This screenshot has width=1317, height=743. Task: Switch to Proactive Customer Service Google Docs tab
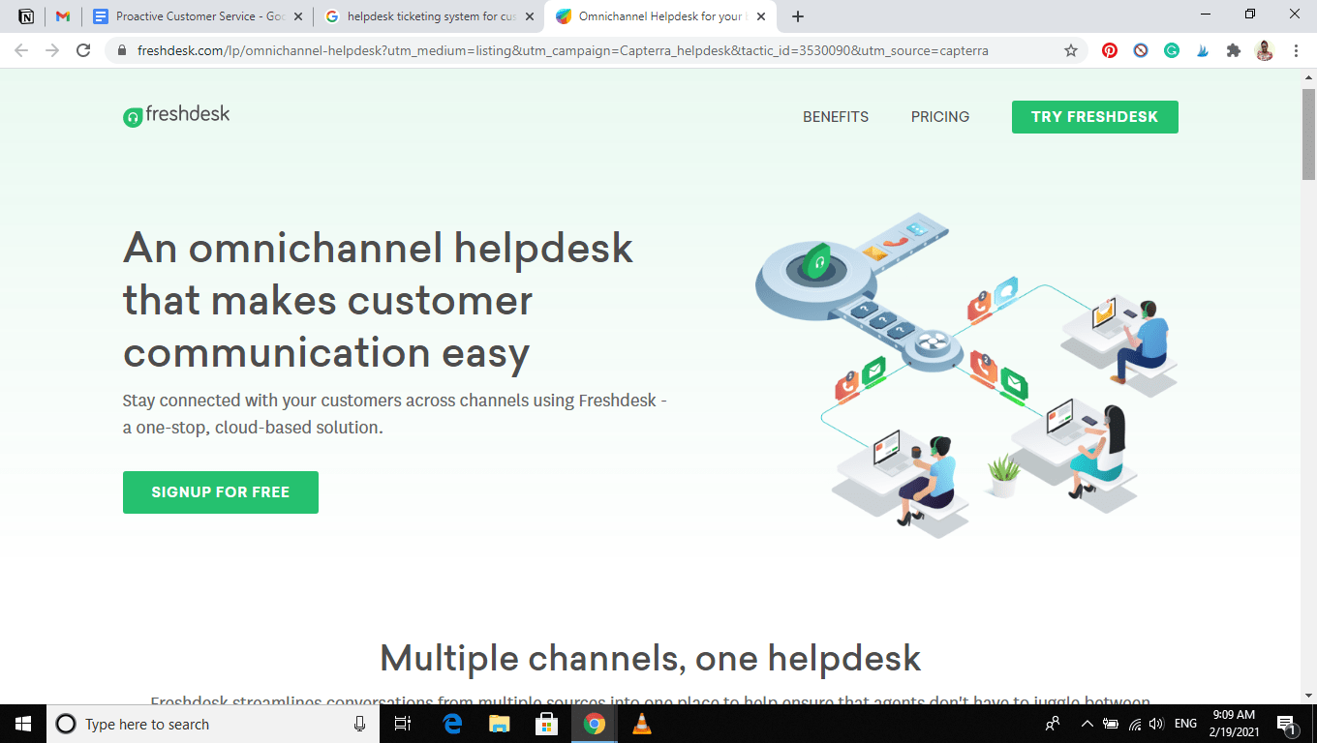click(x=197, y=16)
